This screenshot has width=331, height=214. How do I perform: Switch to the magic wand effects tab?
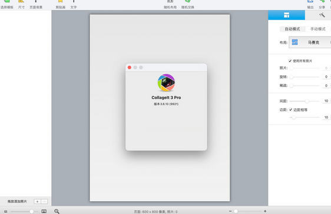pyautogui.click(x=322, y=15)
